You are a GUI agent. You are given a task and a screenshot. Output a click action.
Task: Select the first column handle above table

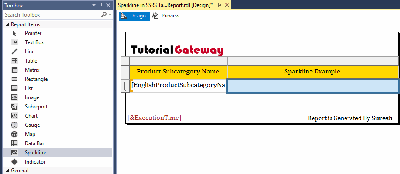[178, 61]
